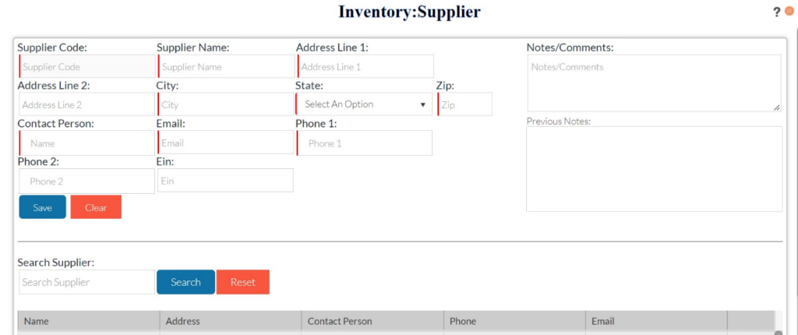Select the Email input field
798x335 pixels.
click(226, 143)
